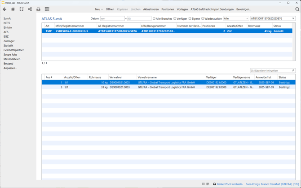Screen dimensions: 301x188
Task: Click Sven Krings Branch Frankfurt link
Action: [x=272, y=184]
